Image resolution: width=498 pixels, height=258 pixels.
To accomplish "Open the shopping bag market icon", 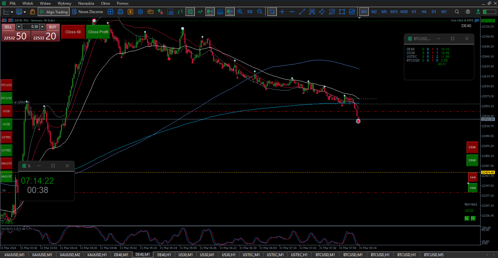I will tap(32, 12).
